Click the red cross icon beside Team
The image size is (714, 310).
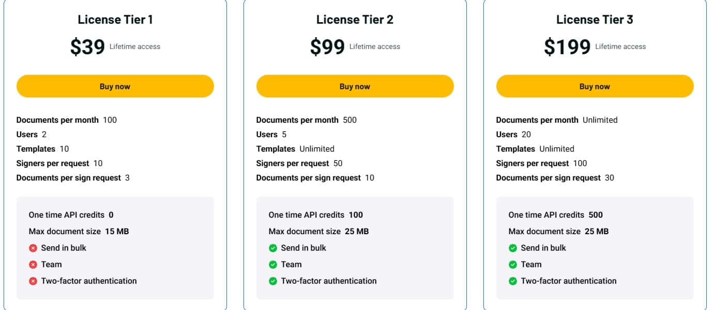click(33, 264)
